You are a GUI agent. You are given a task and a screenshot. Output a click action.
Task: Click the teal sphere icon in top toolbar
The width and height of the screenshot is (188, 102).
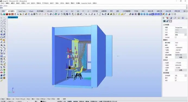point(4,14)
